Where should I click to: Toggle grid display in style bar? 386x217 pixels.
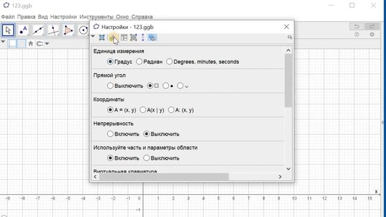(x=22, y=44)
